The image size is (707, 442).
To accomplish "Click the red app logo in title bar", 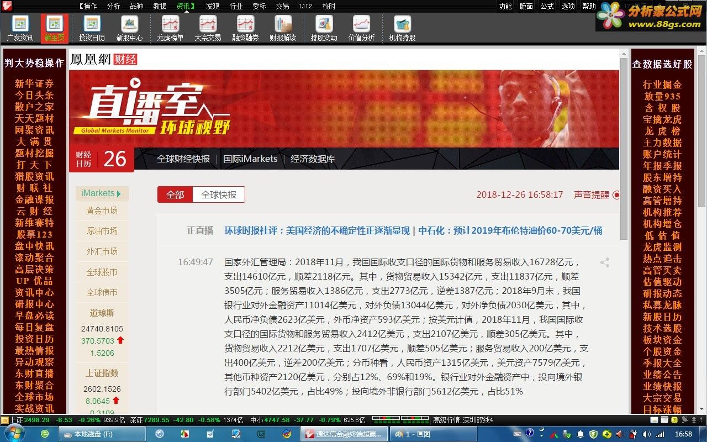I will [7, 6].
